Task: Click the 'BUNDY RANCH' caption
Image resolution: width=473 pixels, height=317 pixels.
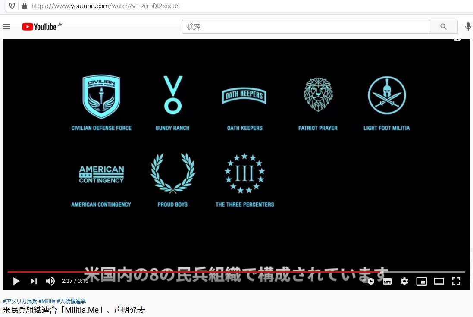Action: point(172,128)
